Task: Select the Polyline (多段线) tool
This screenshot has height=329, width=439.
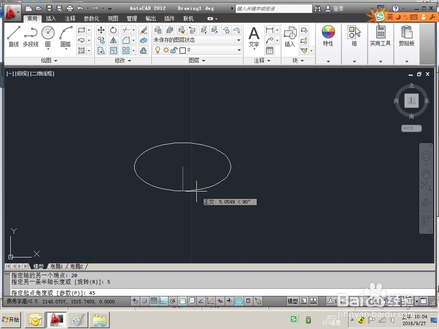Action: click(x=31, y=36)
